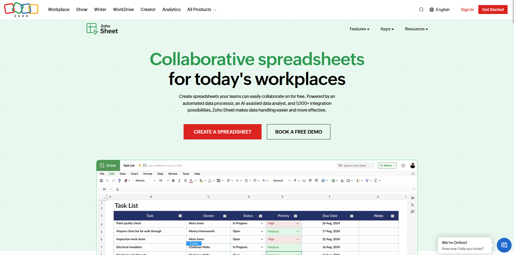Open the blue live chat bubble
514x255 pixels.
tap(504, 245)
